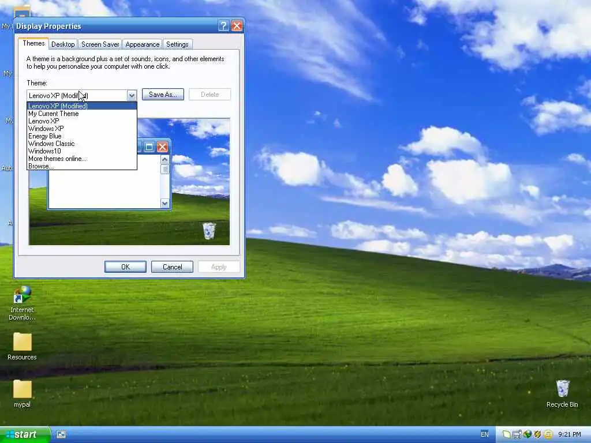Click the computer with plug tray icon
The image size is (591, 443).
coord(517,434)
